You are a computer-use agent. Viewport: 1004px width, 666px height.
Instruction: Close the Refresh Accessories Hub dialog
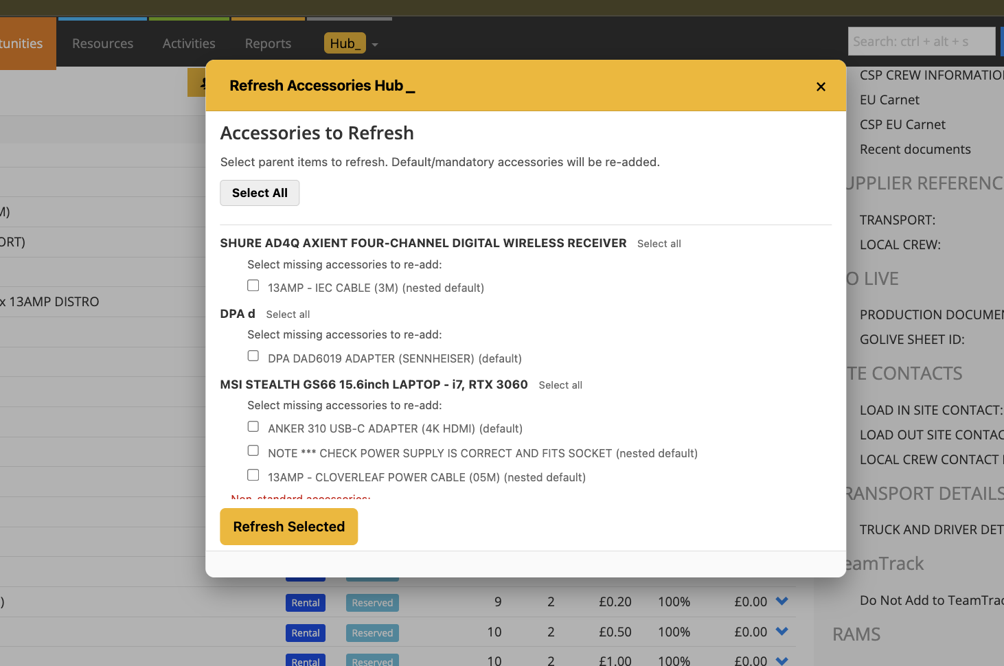(x=821, y=87)
